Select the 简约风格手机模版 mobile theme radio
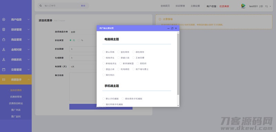276x132 pixels. [103, 104]
